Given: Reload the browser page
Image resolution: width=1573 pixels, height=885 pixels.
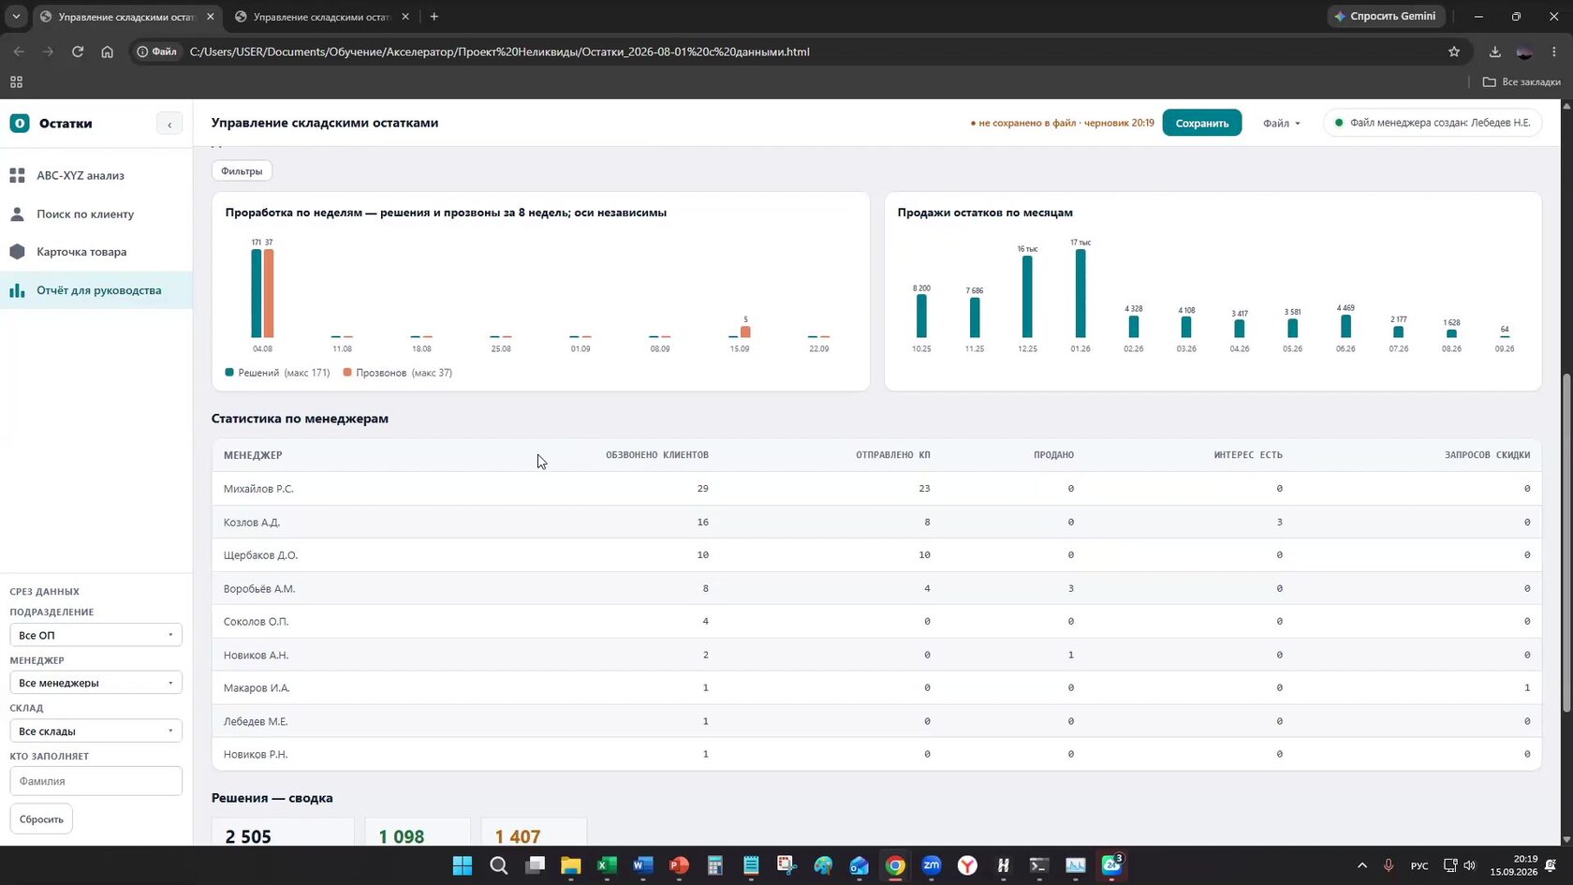Looking at the screenshot, I should (x=78, y=52).
